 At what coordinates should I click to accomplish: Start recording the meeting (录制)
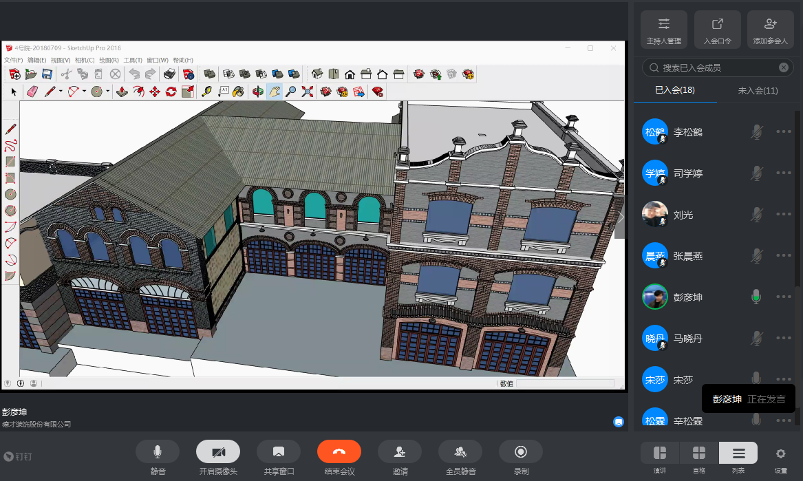[x=521, y=451]
